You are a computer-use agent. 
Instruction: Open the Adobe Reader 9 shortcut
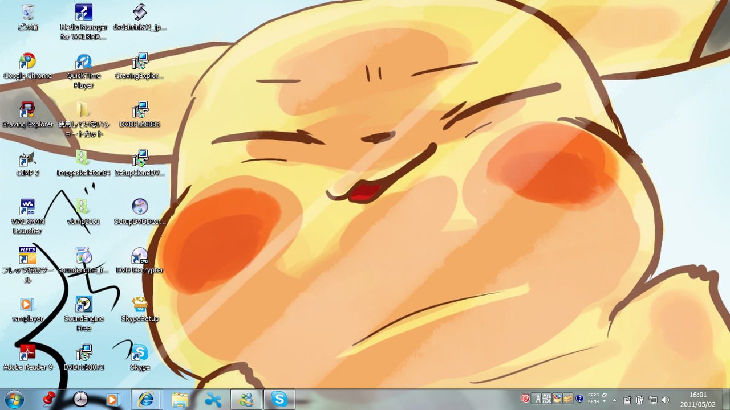(27, 358)
